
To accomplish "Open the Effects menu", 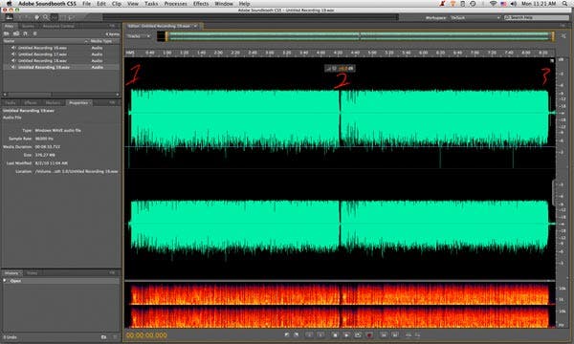I will click(x=201, y=3).
